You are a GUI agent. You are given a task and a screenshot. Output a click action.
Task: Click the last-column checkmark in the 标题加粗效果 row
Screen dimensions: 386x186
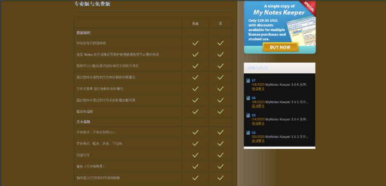pyautogui.click(x=221, y=100)
